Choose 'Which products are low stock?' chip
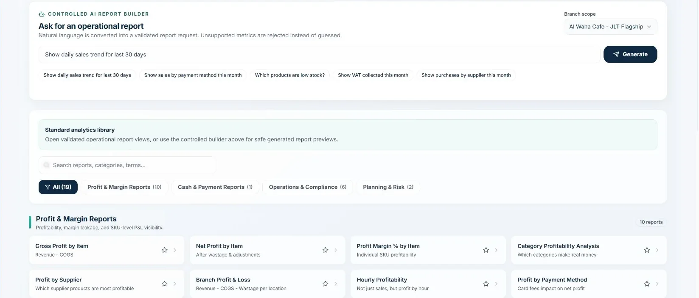 point(290,75)
